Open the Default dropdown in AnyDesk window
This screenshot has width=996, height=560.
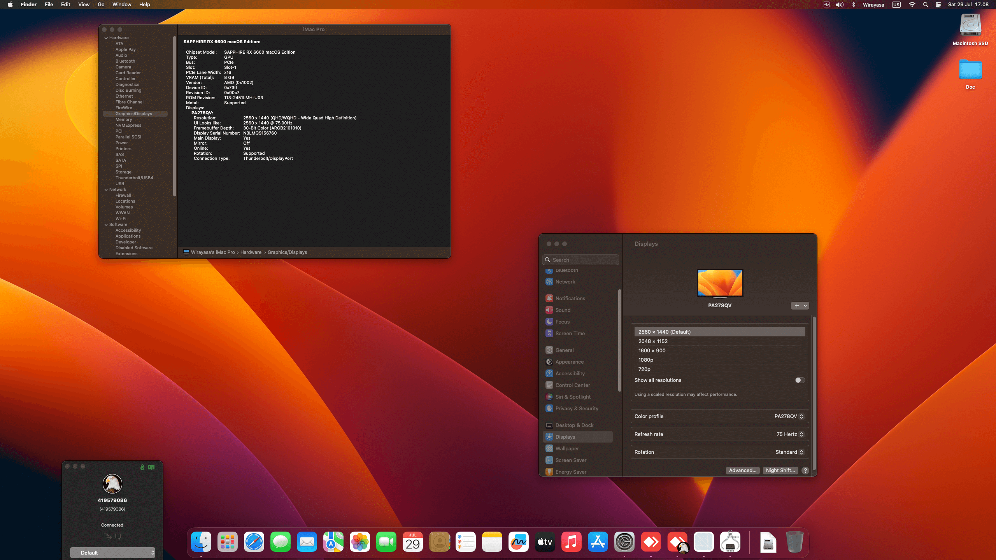(x=112, y=553)
